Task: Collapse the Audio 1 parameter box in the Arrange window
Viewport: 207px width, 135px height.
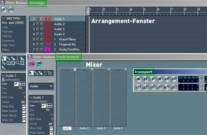Action: coord(3,76)
